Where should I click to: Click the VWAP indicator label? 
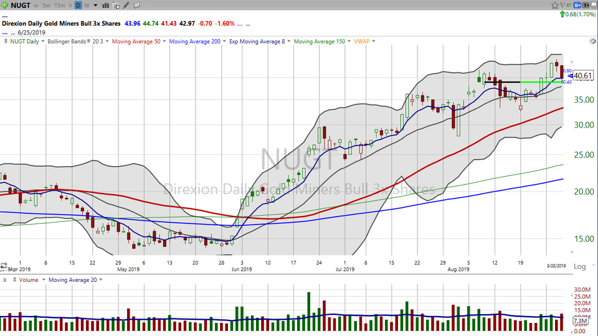[363, 42]
